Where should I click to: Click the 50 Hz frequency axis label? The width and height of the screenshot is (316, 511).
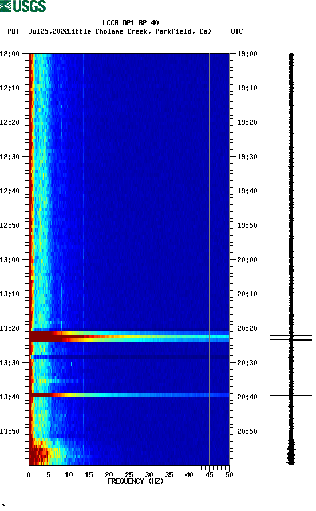pos(229,475)
